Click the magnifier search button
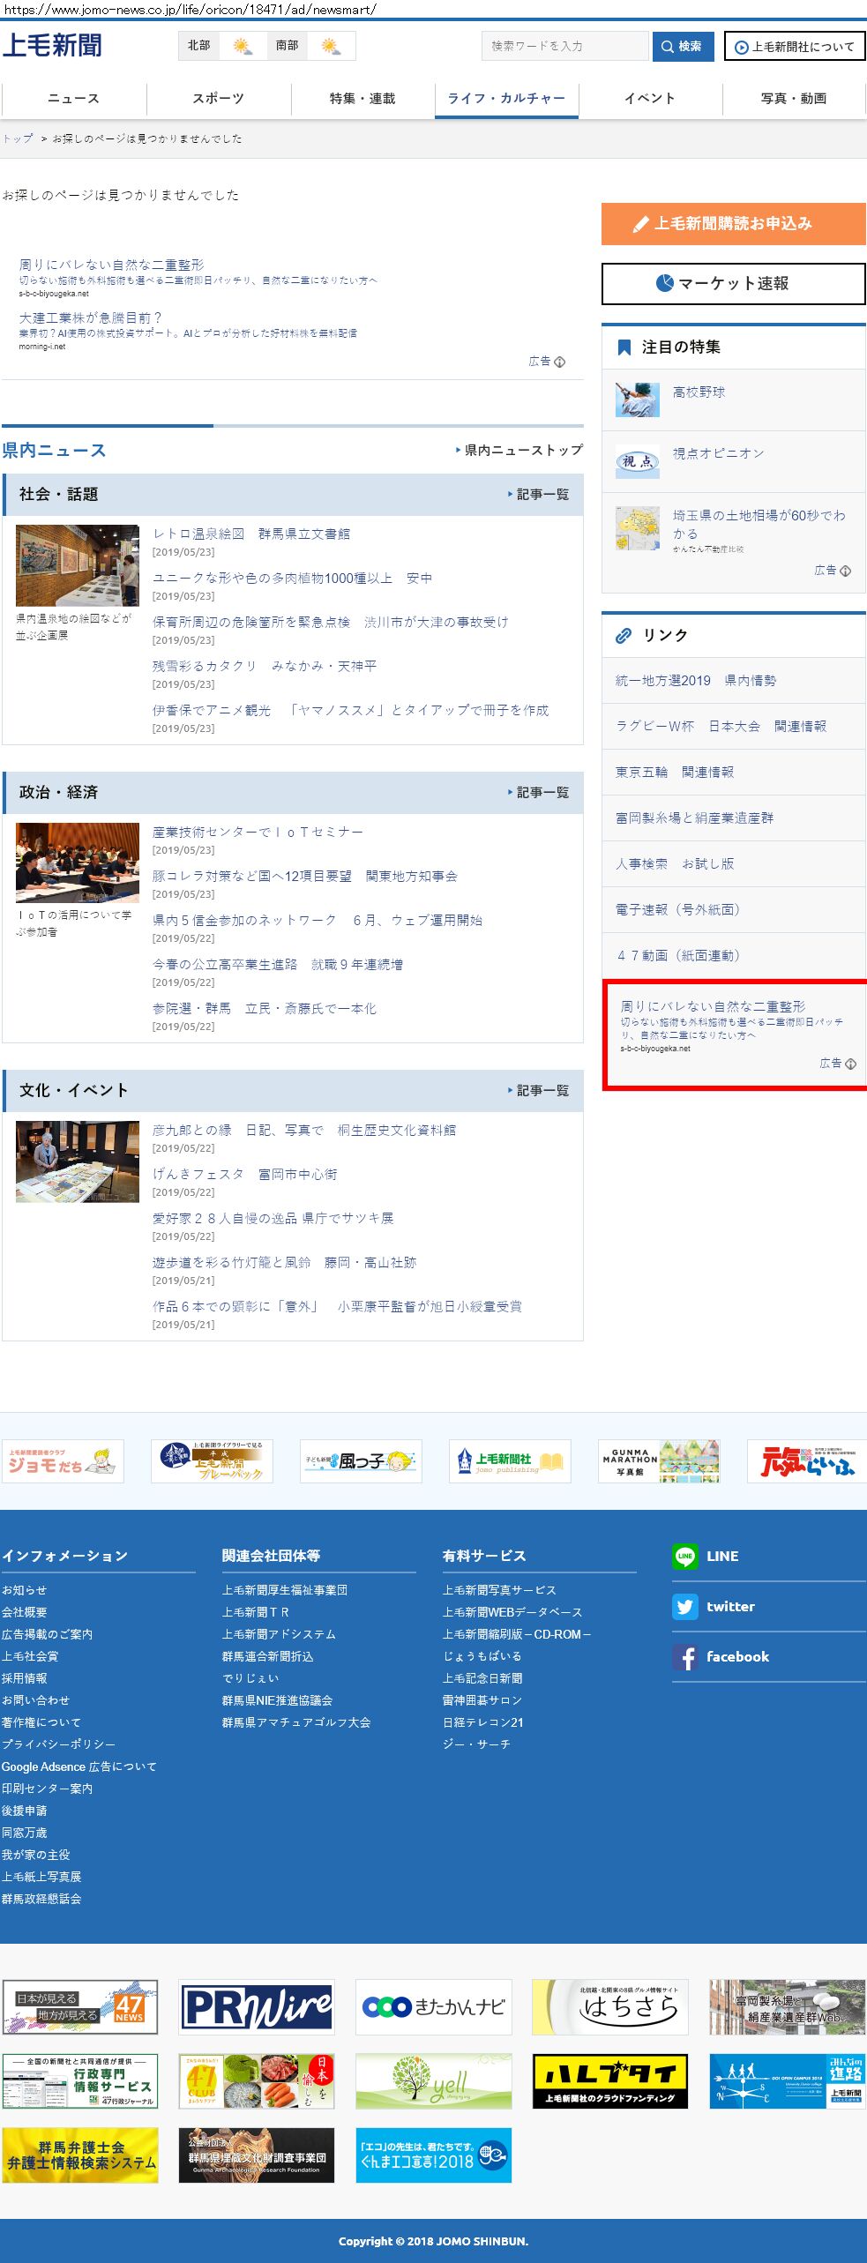 [683, 47]
